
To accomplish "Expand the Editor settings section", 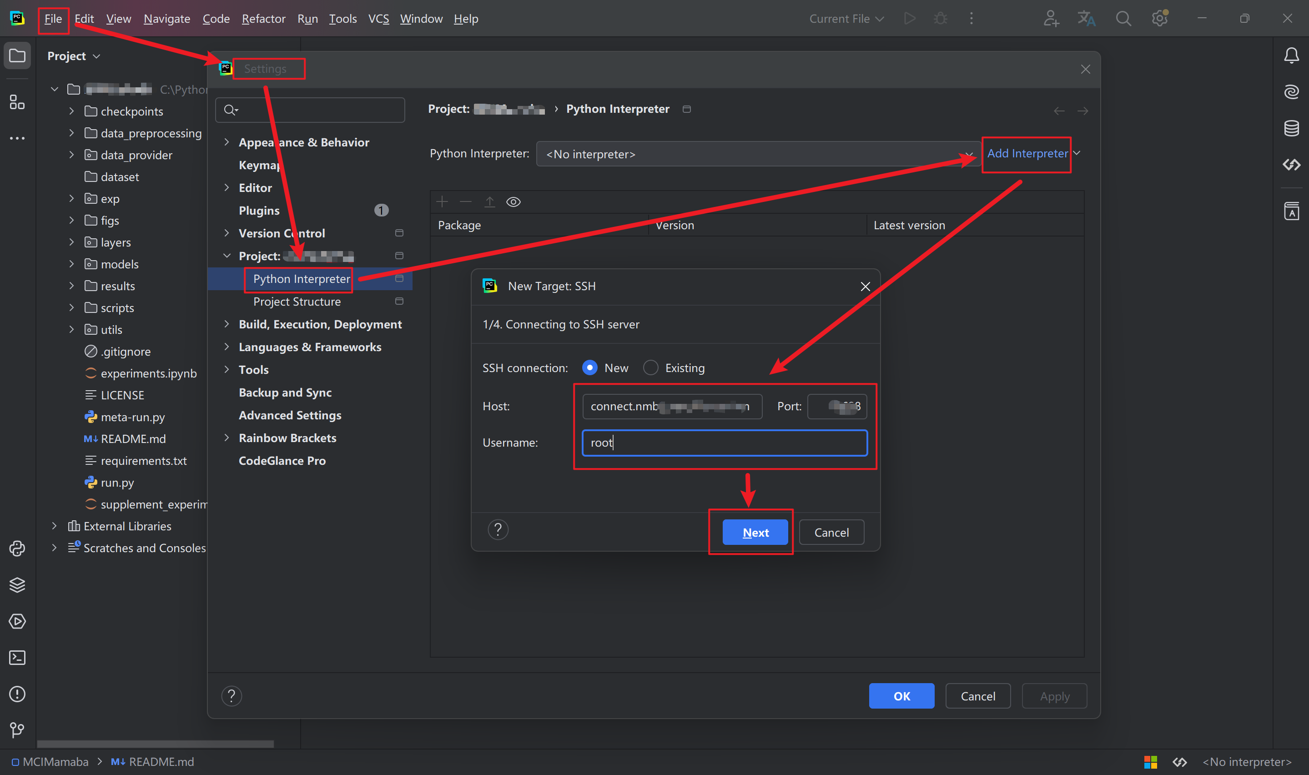I will [x=227, y=187].
